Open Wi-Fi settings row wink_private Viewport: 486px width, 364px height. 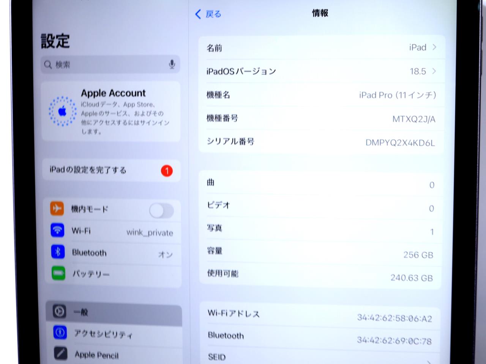click(x=112, y=231)
